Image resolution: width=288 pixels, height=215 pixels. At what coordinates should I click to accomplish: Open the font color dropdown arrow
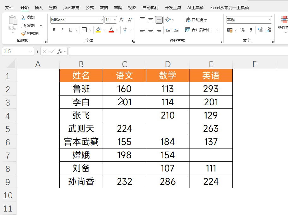click(117, 30)
